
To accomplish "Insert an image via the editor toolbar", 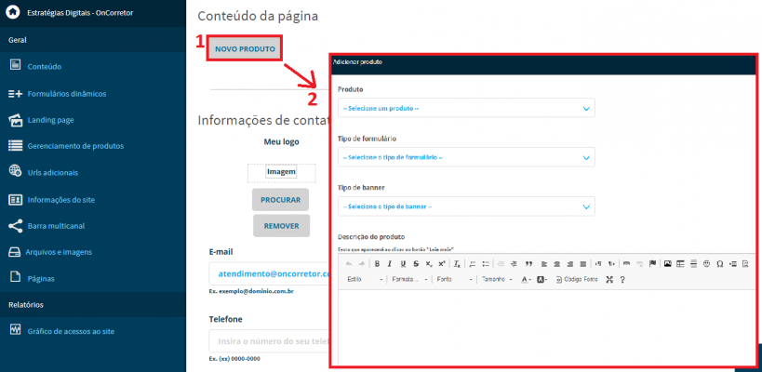I will pos(667,264).
